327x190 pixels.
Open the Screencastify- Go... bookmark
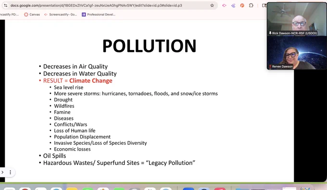(x=61, y=14)
